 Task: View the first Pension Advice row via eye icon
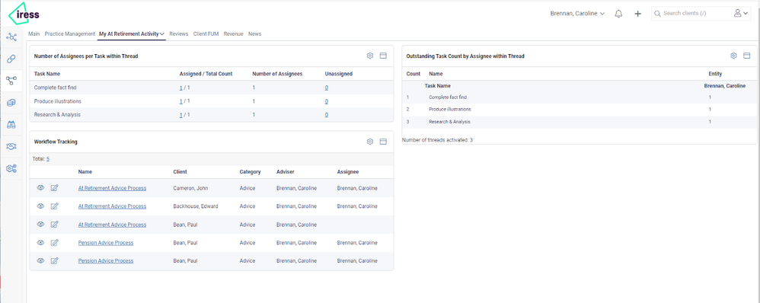point(40,242)
